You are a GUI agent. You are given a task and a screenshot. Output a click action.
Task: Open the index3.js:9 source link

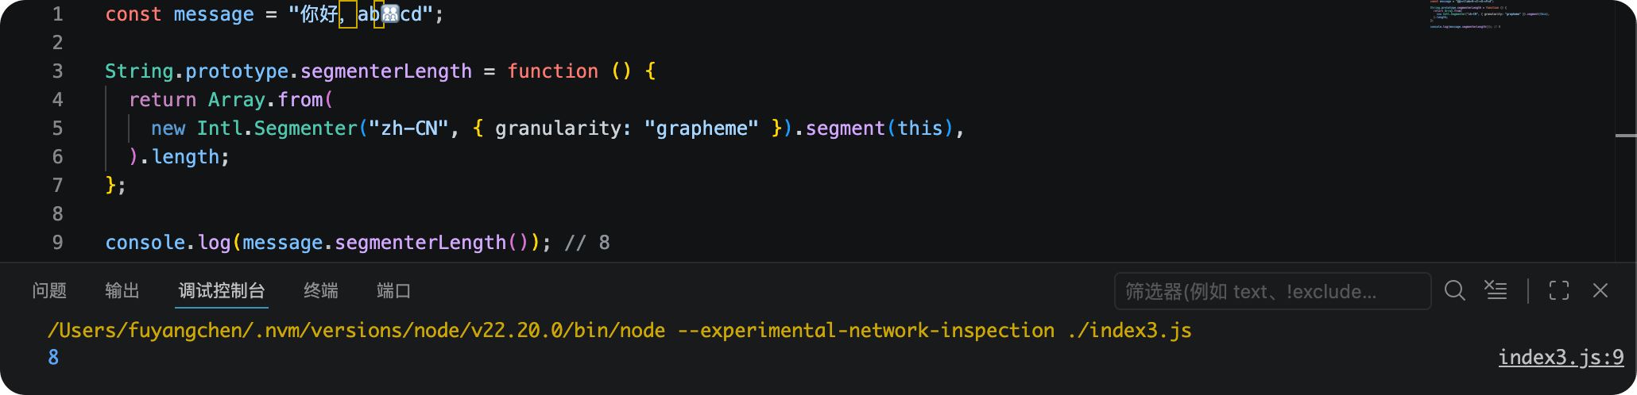tap(1561, 358)
